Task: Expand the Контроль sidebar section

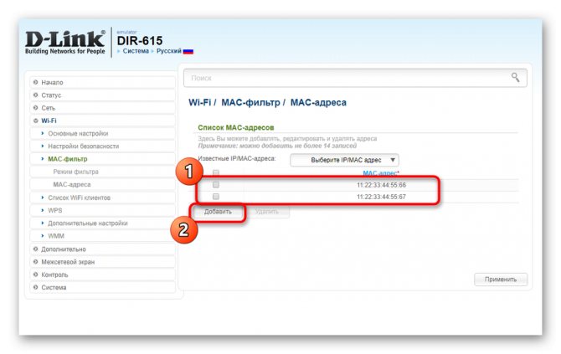Action: point(103,274)
